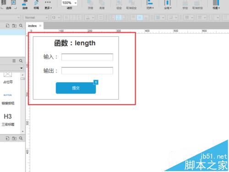
Task: Click the add page icon in pages panel
Action: point(7,26)
